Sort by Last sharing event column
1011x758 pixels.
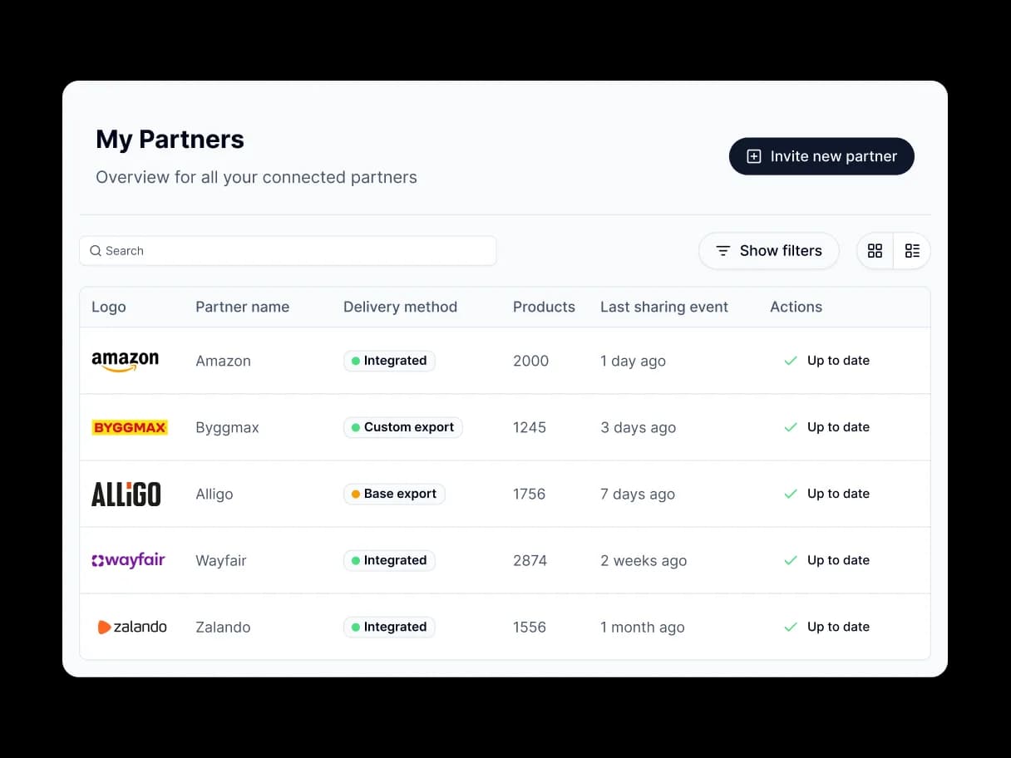click(663, 307)
